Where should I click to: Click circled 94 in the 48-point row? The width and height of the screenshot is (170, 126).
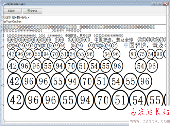click(x=60, y=66)
